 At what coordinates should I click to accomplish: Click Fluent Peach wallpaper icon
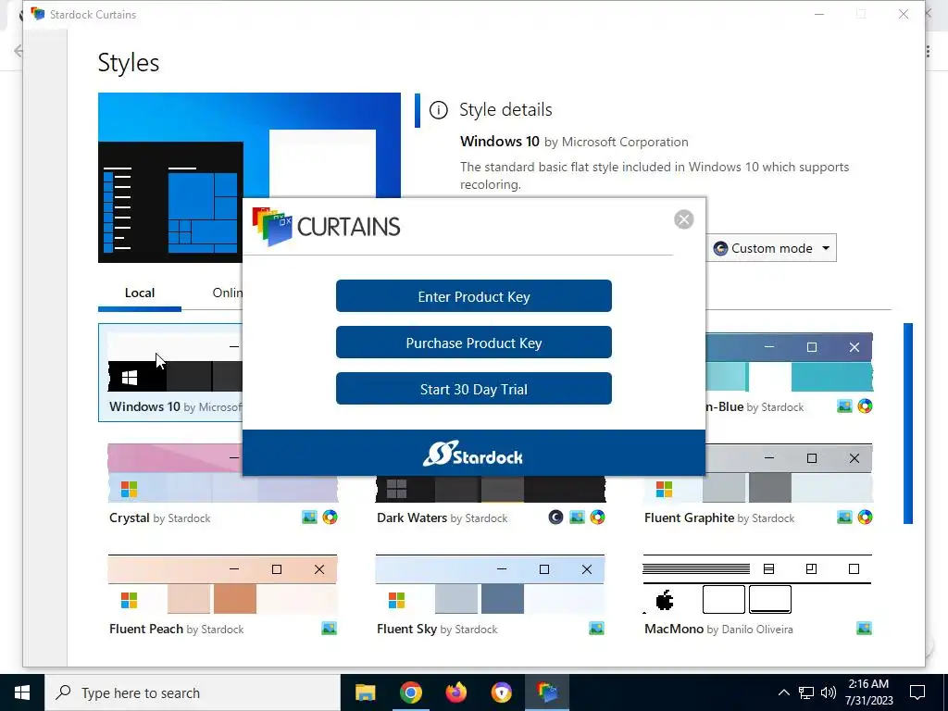pos(330,629)
